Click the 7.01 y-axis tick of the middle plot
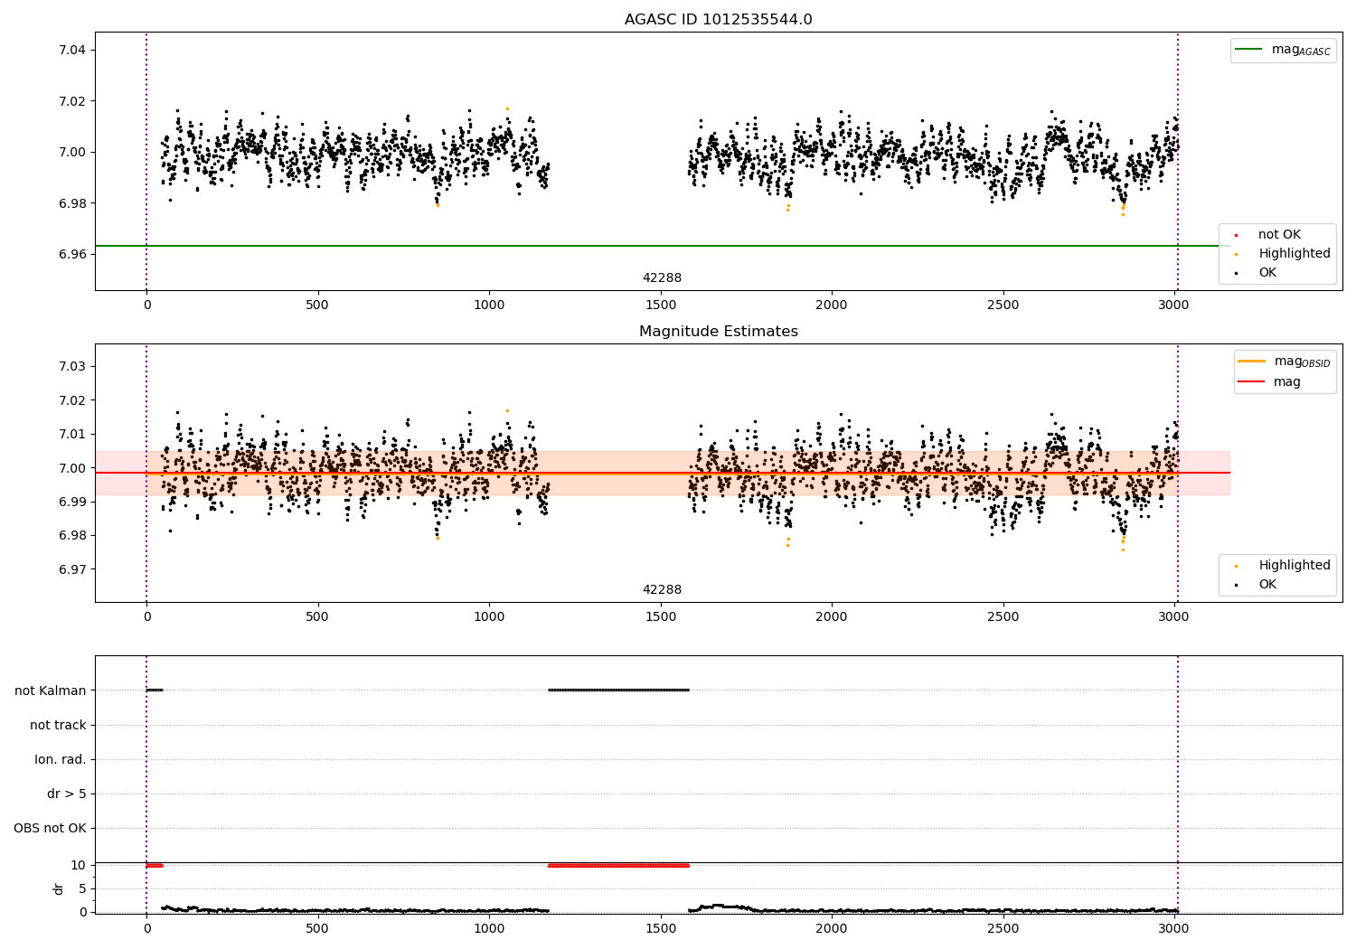 (71, 434)
